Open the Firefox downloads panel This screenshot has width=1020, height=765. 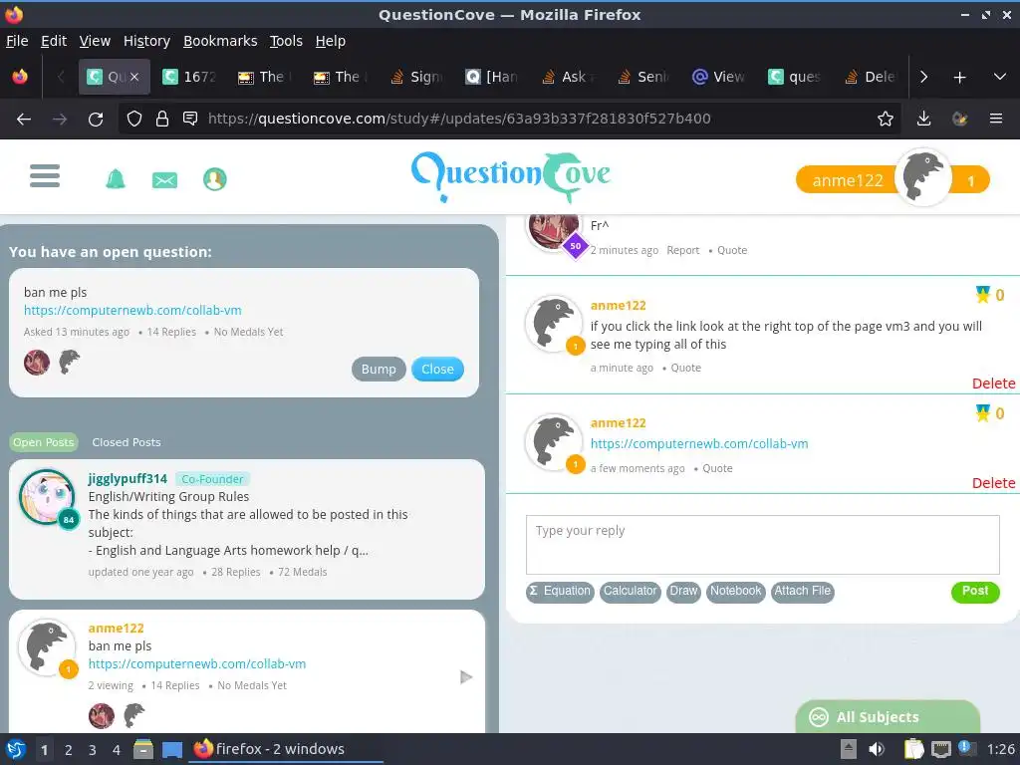coord(923,119)
